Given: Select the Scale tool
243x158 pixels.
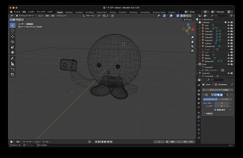Looking at the screenshot, I should click(13, 47).
